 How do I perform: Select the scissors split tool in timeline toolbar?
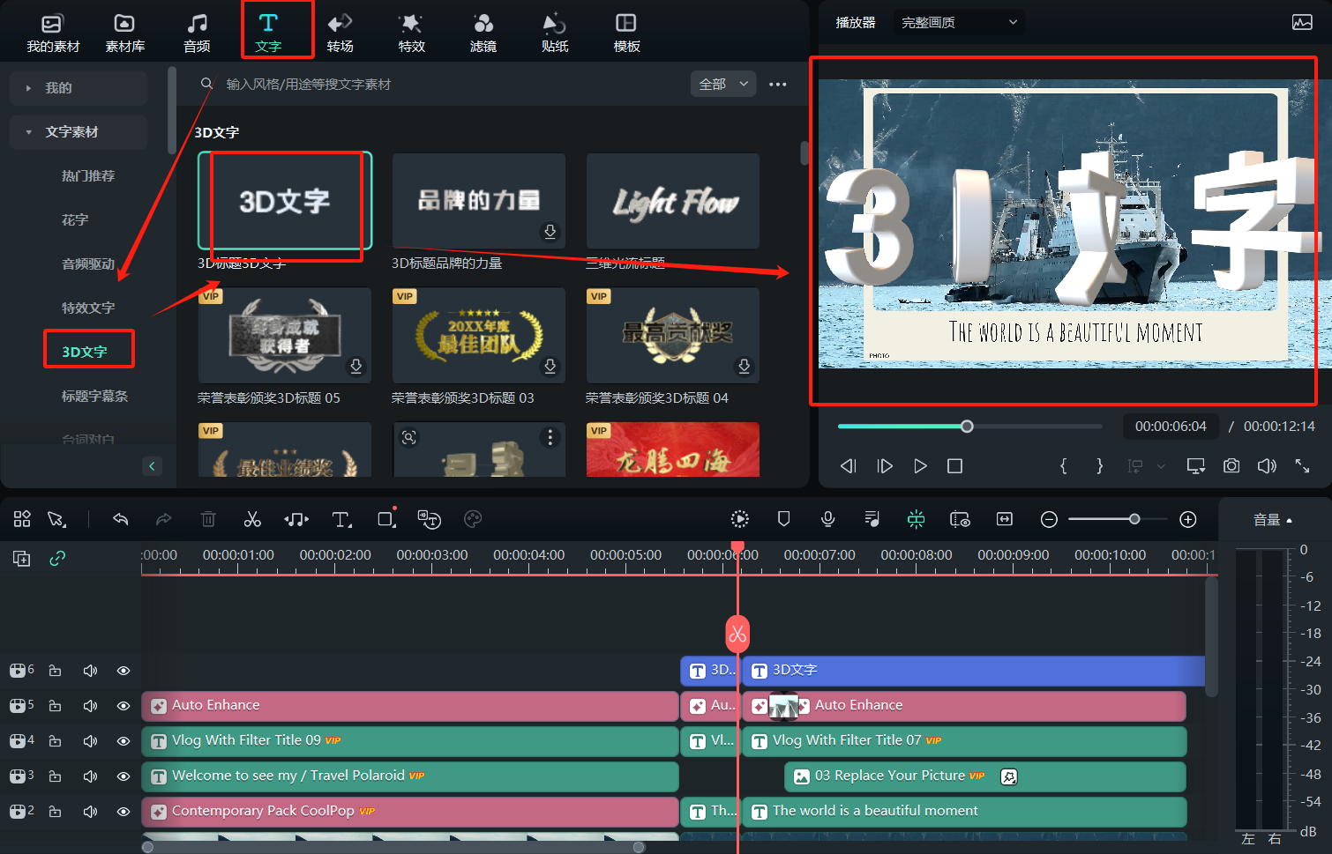coord(252,519)
